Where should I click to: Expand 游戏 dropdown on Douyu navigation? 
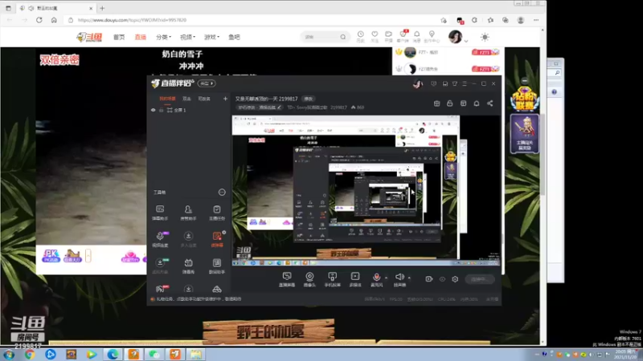(211, 37)
